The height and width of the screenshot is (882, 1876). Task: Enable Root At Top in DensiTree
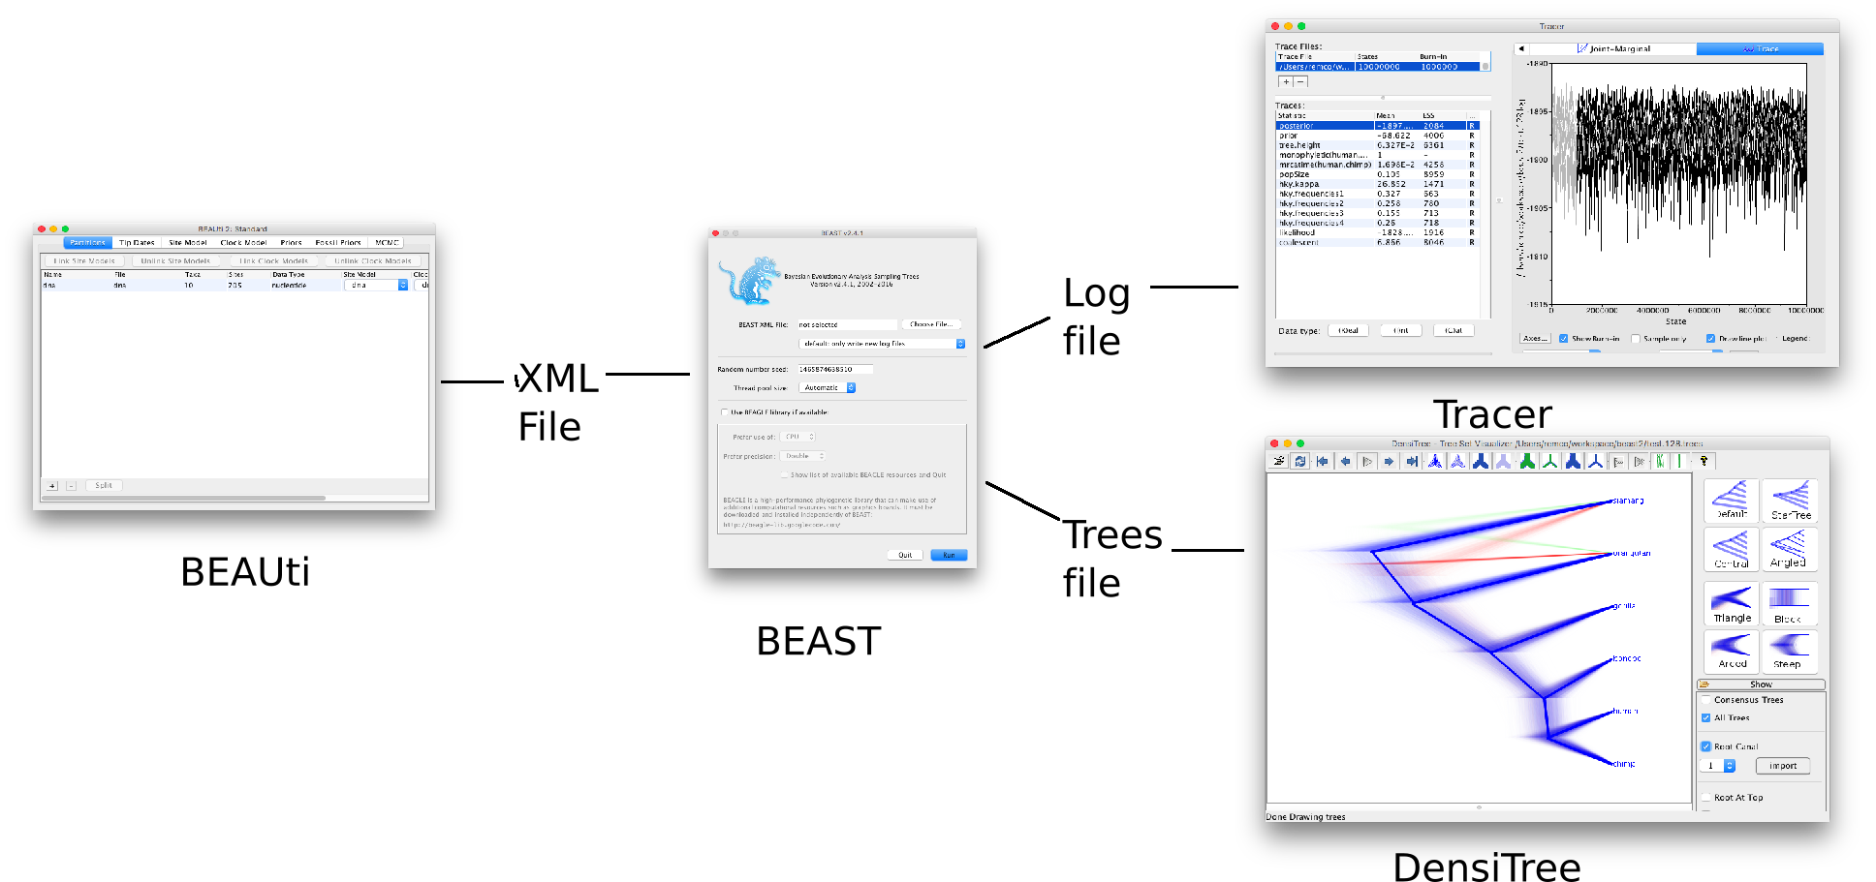pos(1706,798)
